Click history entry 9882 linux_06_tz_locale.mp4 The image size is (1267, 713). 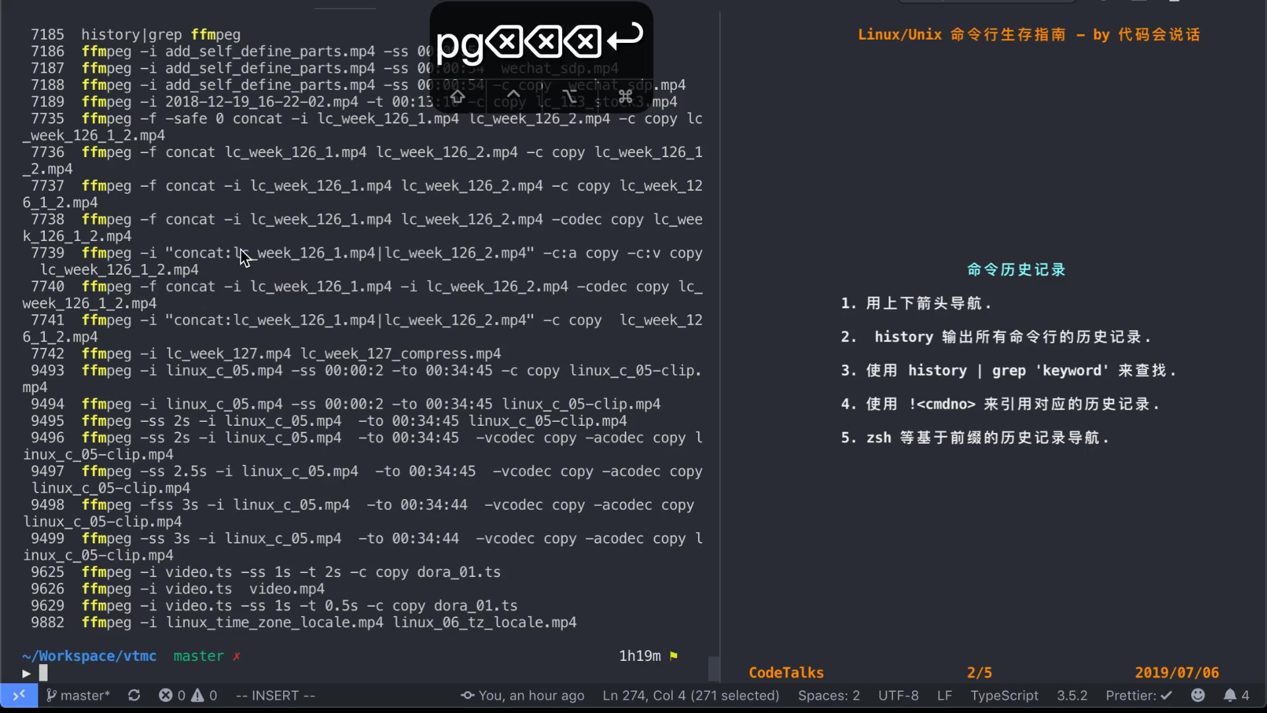(x=304, y=623)
